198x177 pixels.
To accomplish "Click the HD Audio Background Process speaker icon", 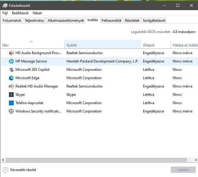I will point(11,53).
